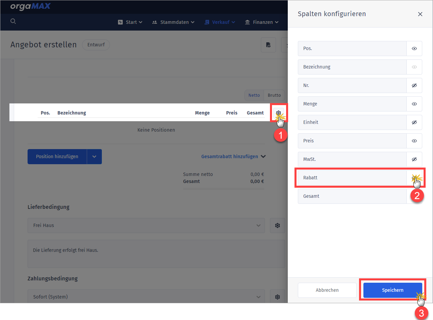Viewport: 433px width, 320px height.
Task: Click the 'Spalten konfigurieren' panel title
Action: point(332,14)
